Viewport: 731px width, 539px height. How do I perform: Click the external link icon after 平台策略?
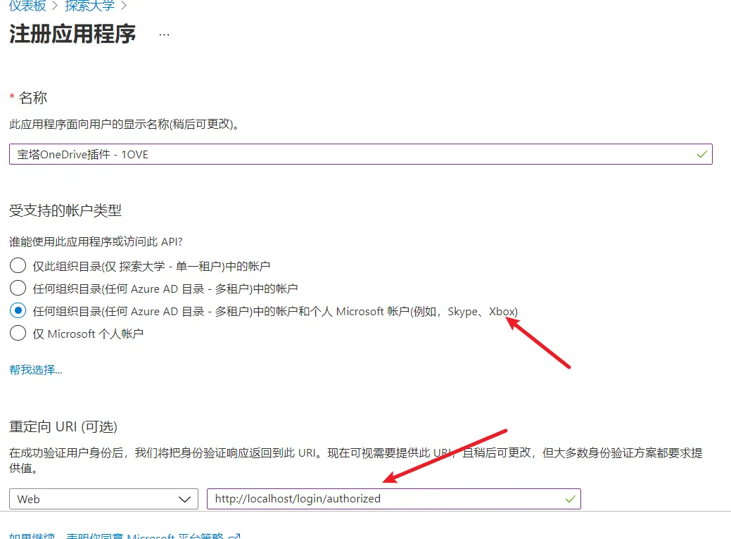[234, 536]
